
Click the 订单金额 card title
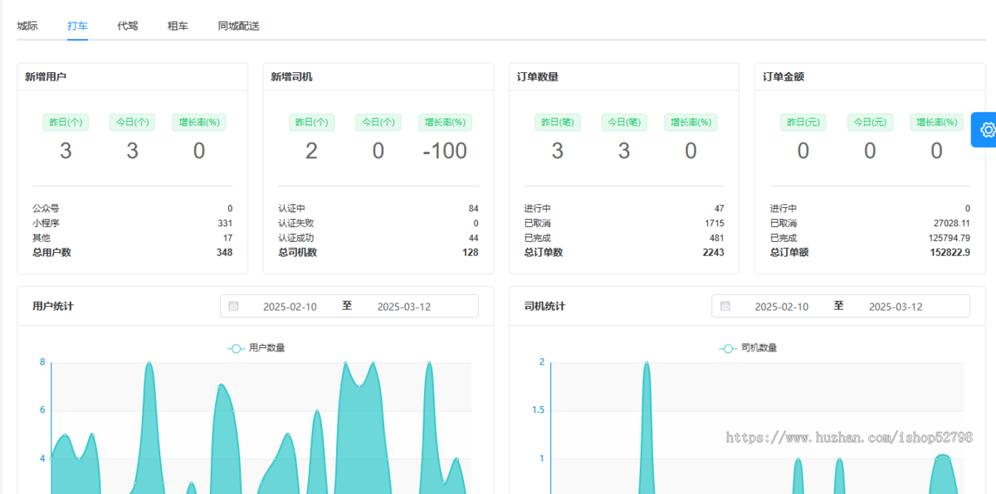coord(784,77)
